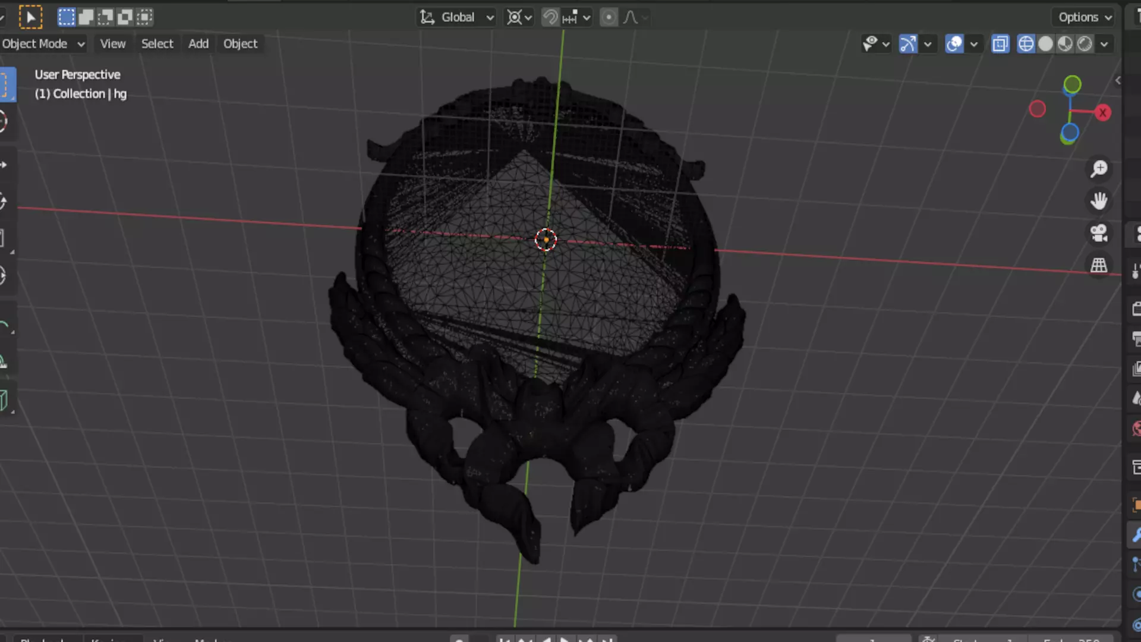Open the Select menu
This screenshot has height=642, width=1141.
(x=157, y=43)
